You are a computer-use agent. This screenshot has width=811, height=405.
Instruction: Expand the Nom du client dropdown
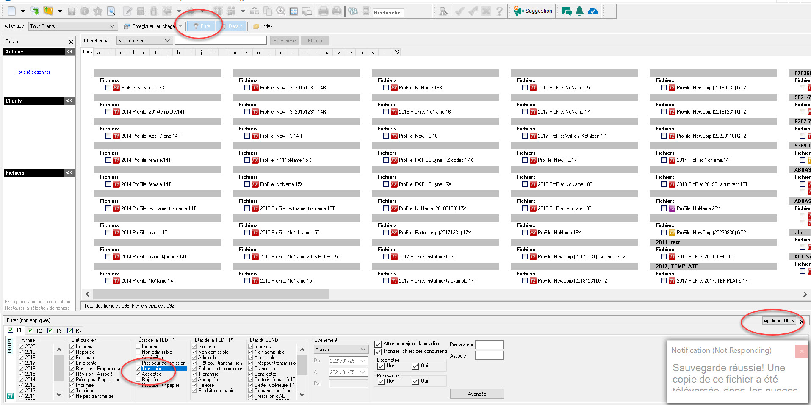(144, 41)
